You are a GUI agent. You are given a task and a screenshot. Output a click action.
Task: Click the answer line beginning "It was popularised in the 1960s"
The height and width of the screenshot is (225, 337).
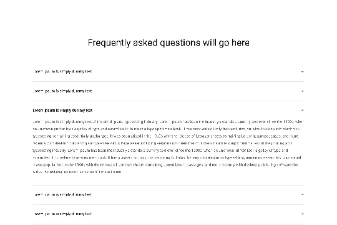pos(166,165)
